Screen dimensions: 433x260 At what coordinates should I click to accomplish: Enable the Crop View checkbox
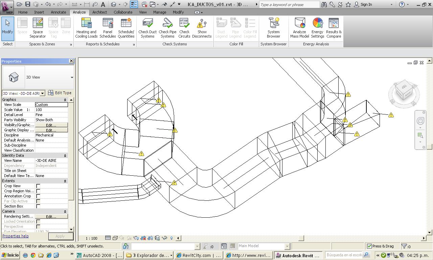(x=38, y=186)
